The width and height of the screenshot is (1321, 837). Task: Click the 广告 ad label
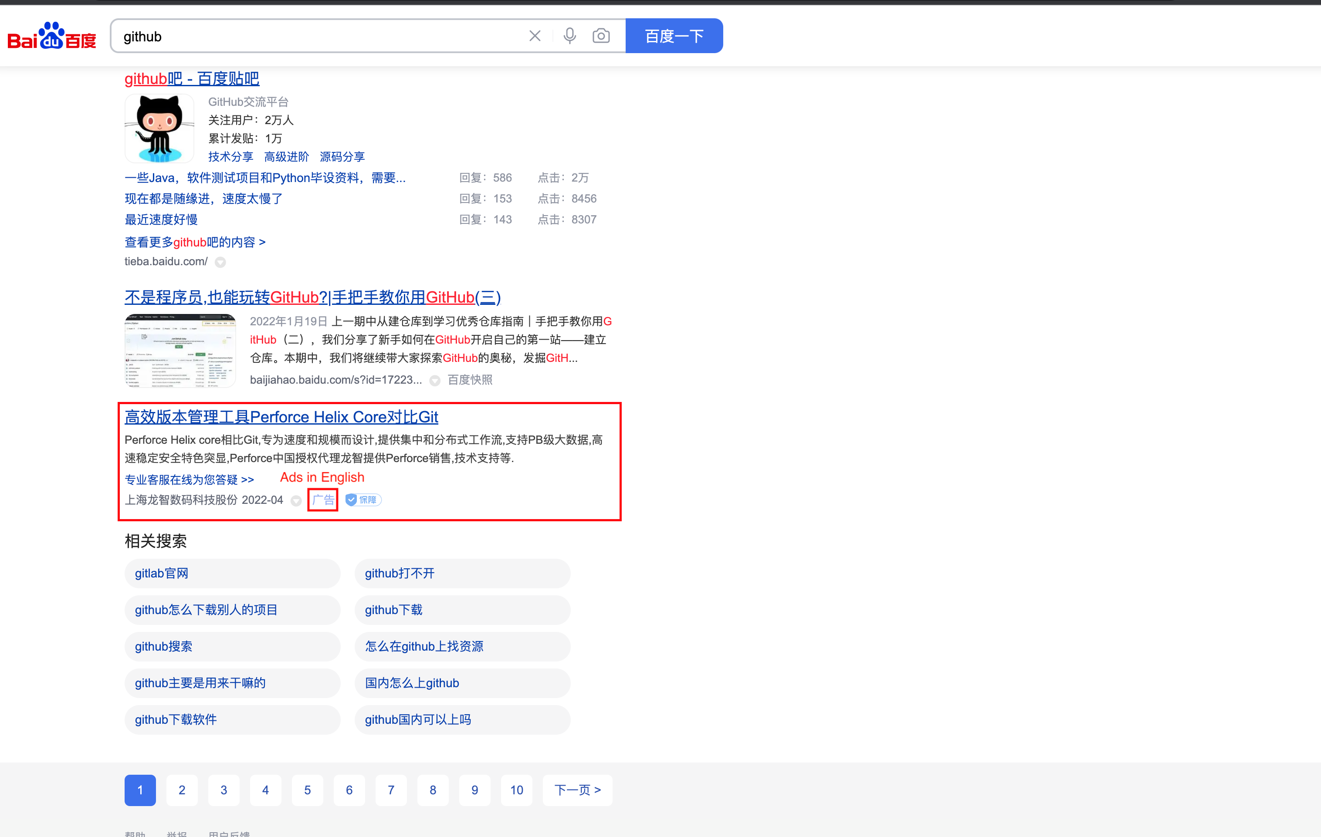[322, 499]
